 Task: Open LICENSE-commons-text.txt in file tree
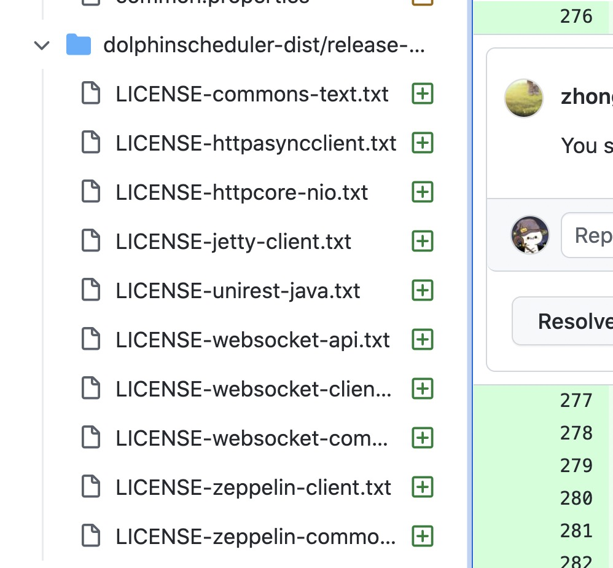252,94
